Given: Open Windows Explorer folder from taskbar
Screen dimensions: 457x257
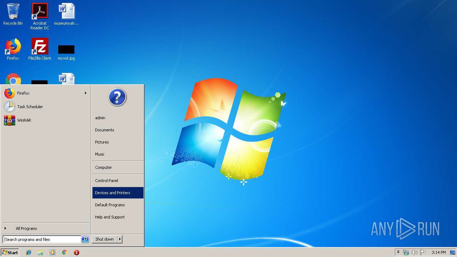Looking at the screenshot, I should 40,252.
